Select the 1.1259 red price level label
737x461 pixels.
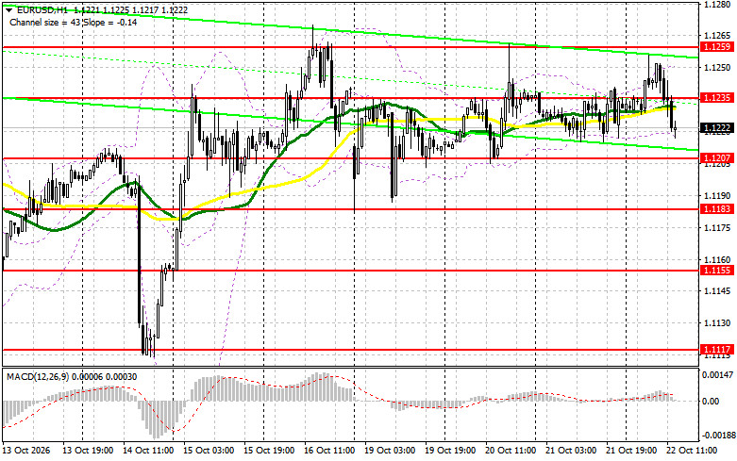(717, 47)
